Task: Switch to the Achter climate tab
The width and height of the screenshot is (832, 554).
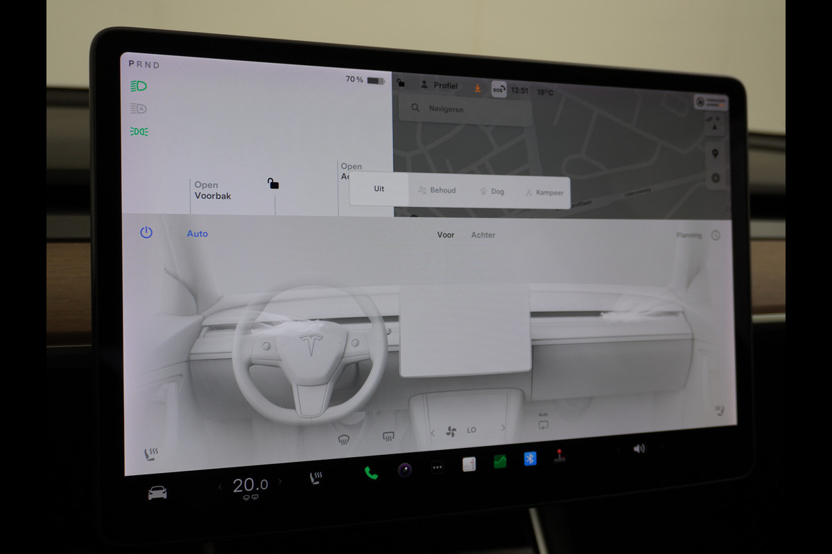Action: pyautogui.click(x=483, y=235)
